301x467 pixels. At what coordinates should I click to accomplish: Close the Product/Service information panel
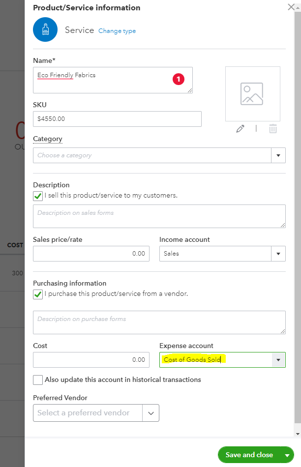tap(291, 7)
